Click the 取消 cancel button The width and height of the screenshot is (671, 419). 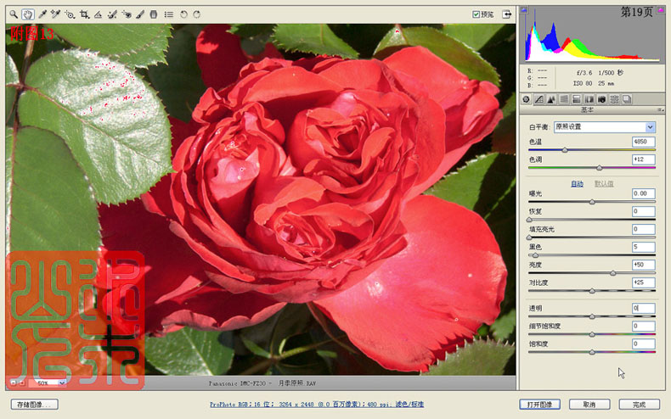[x=589, y=404]
